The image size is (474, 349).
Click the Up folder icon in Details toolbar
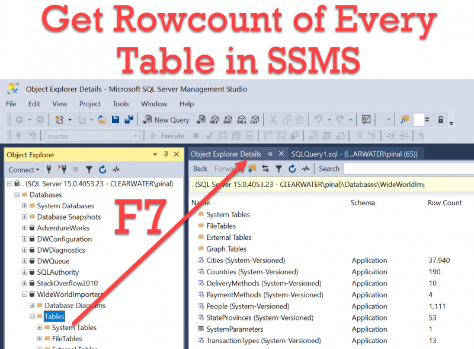(252, 169)
